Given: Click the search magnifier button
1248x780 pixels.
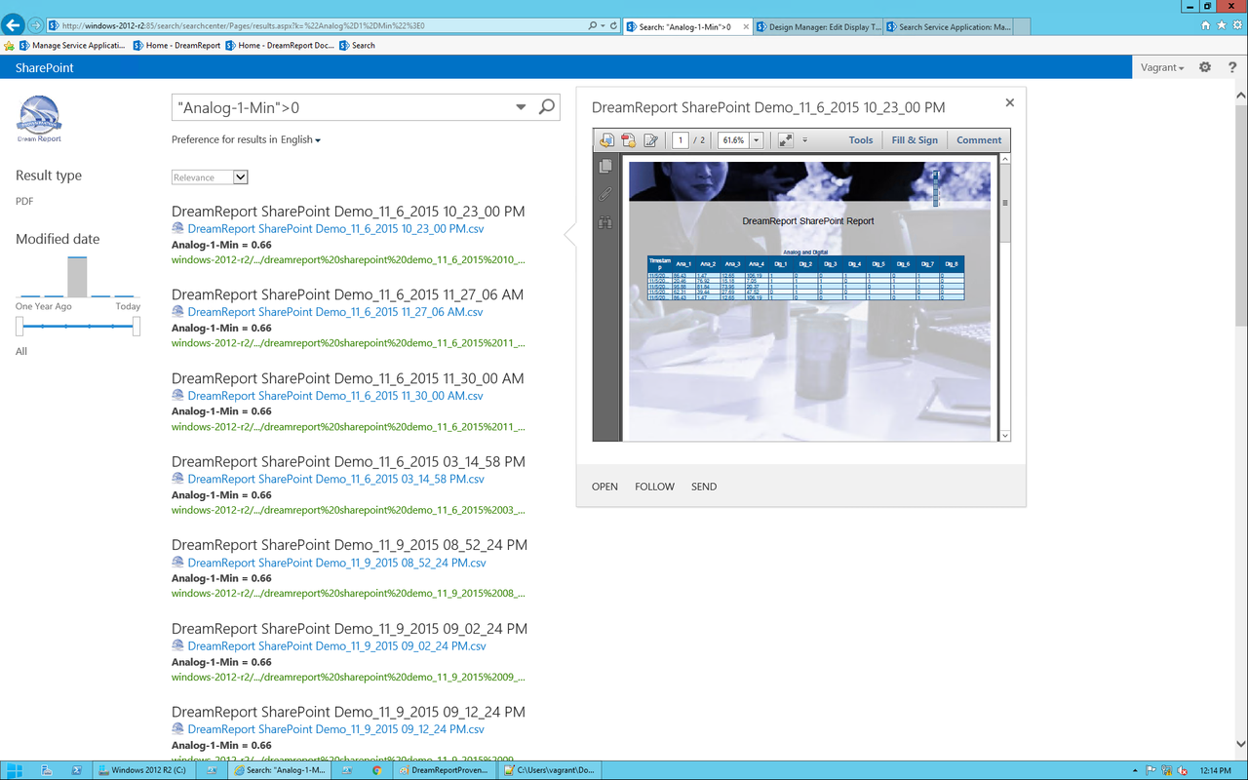Looking at the screenshot, I should 547,107.
